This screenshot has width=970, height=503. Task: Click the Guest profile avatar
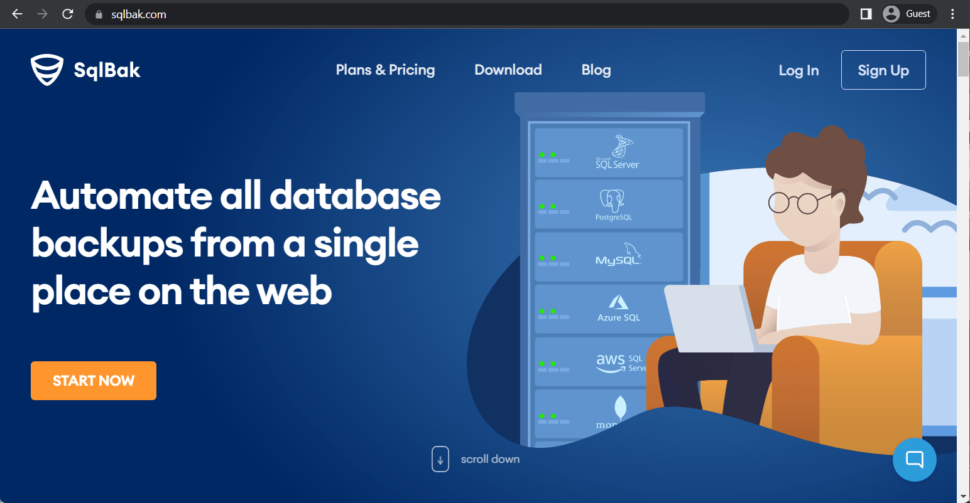[x=890, y=13]
